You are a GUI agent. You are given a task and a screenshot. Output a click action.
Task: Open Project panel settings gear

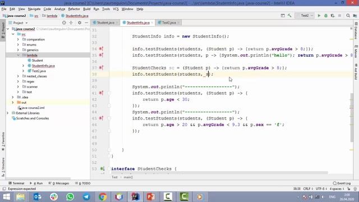pos(80,22)
